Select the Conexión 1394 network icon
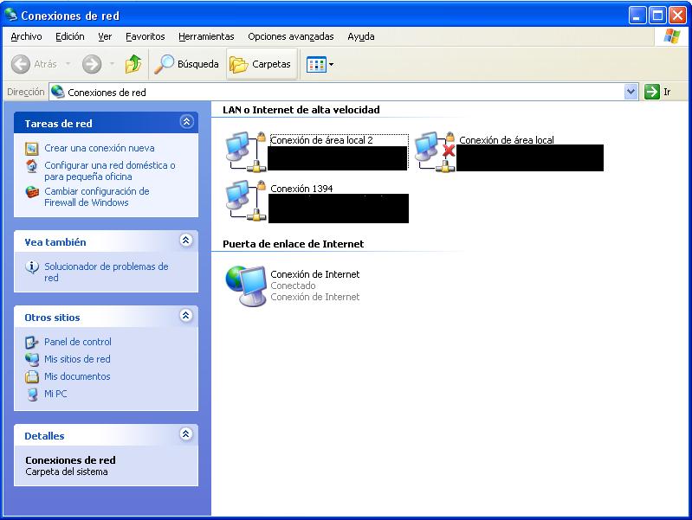Screen dimensions: 692x520 (x=246, y=200)
